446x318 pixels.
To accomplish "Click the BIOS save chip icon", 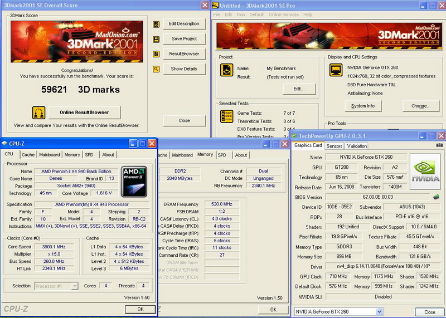I will tap(437, 197).
